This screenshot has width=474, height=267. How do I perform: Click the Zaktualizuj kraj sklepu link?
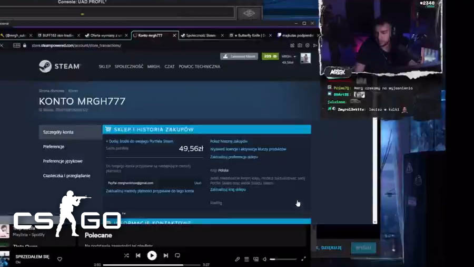pyautogui.click(x=228, y=190)
